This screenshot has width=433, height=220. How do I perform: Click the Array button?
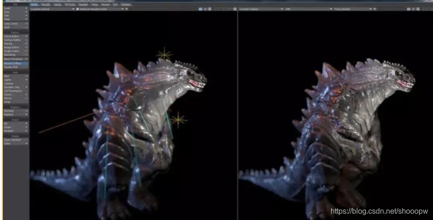point(16,102)
